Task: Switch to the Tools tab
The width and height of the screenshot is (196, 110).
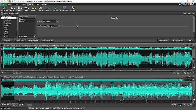Action: point(37,4)
